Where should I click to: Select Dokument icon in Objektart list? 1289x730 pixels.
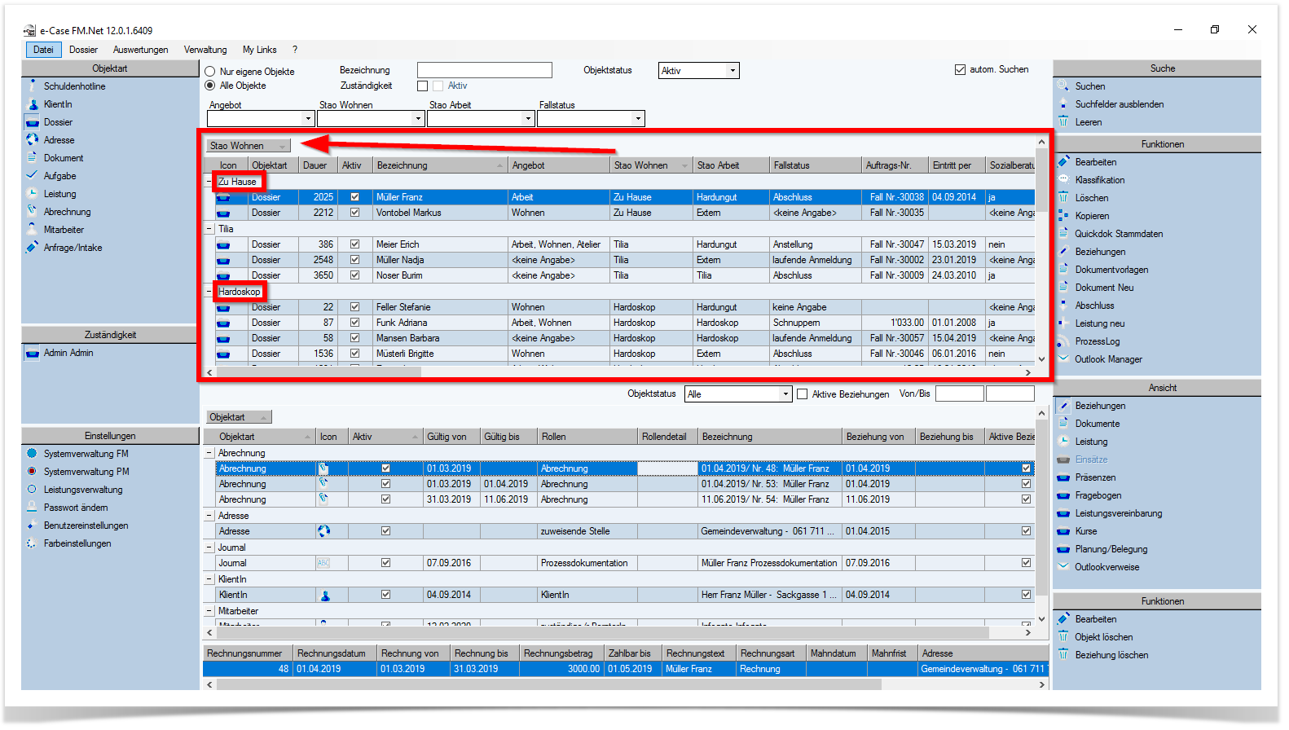click(x=33, y=157)
